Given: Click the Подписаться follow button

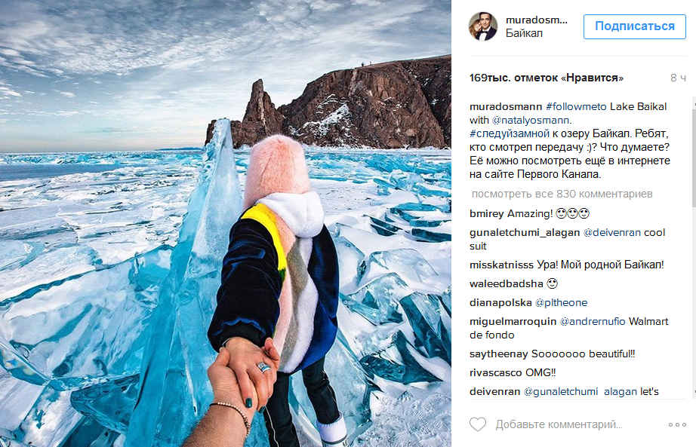Looking at the screenshot, I should tap(635, 26).
